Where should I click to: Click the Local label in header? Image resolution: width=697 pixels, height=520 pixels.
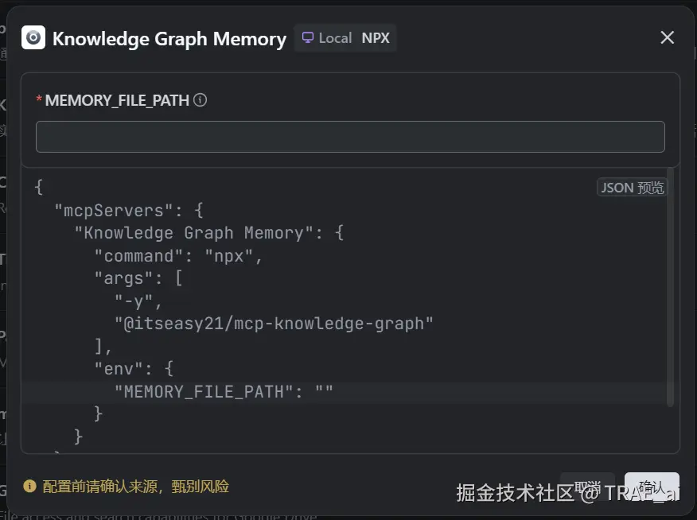pyautogui.click(x=335, y=38)
